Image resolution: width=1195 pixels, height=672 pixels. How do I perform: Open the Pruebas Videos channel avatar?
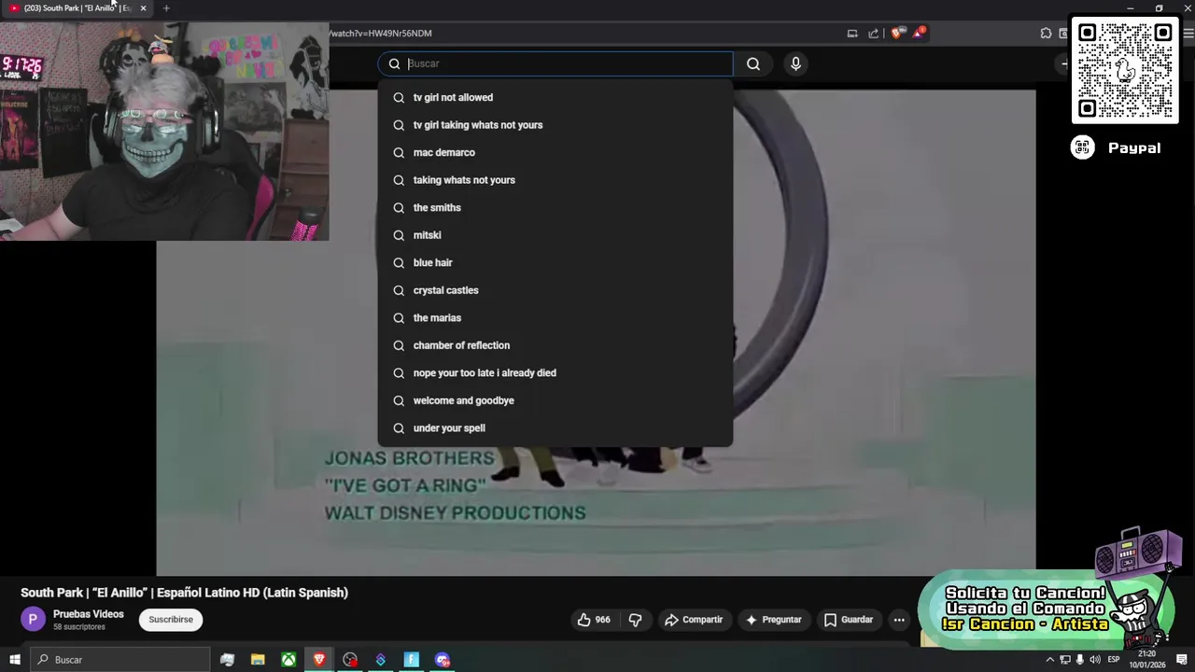[33, 619]
